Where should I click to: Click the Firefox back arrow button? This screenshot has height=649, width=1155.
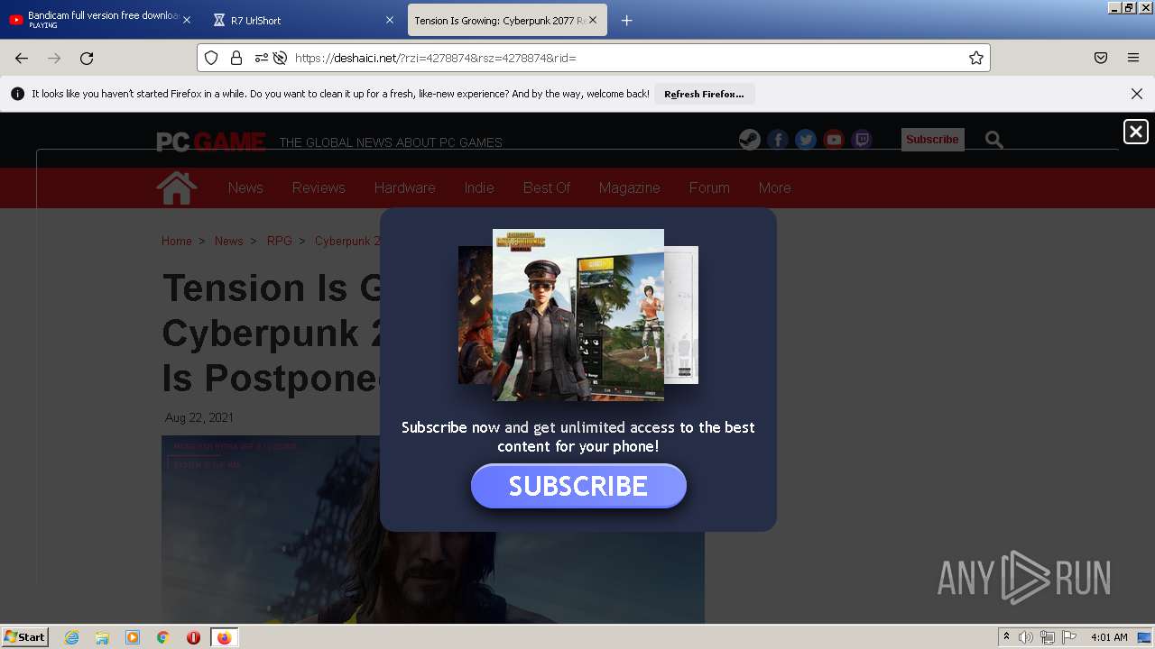click(22, 58)
